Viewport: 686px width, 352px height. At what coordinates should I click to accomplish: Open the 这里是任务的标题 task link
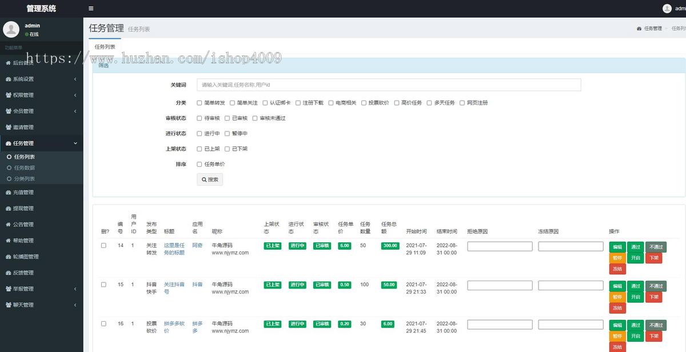pos(174,249)
